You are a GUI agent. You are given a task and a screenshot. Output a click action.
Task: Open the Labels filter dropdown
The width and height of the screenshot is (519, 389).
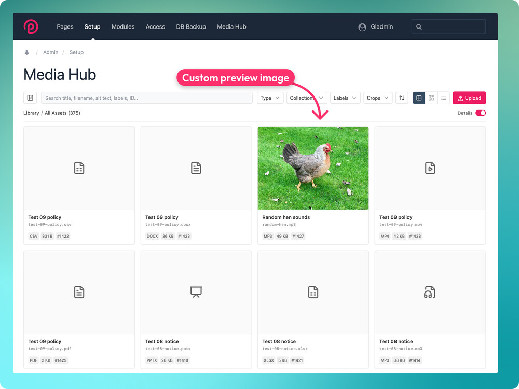tap(345, 98)
